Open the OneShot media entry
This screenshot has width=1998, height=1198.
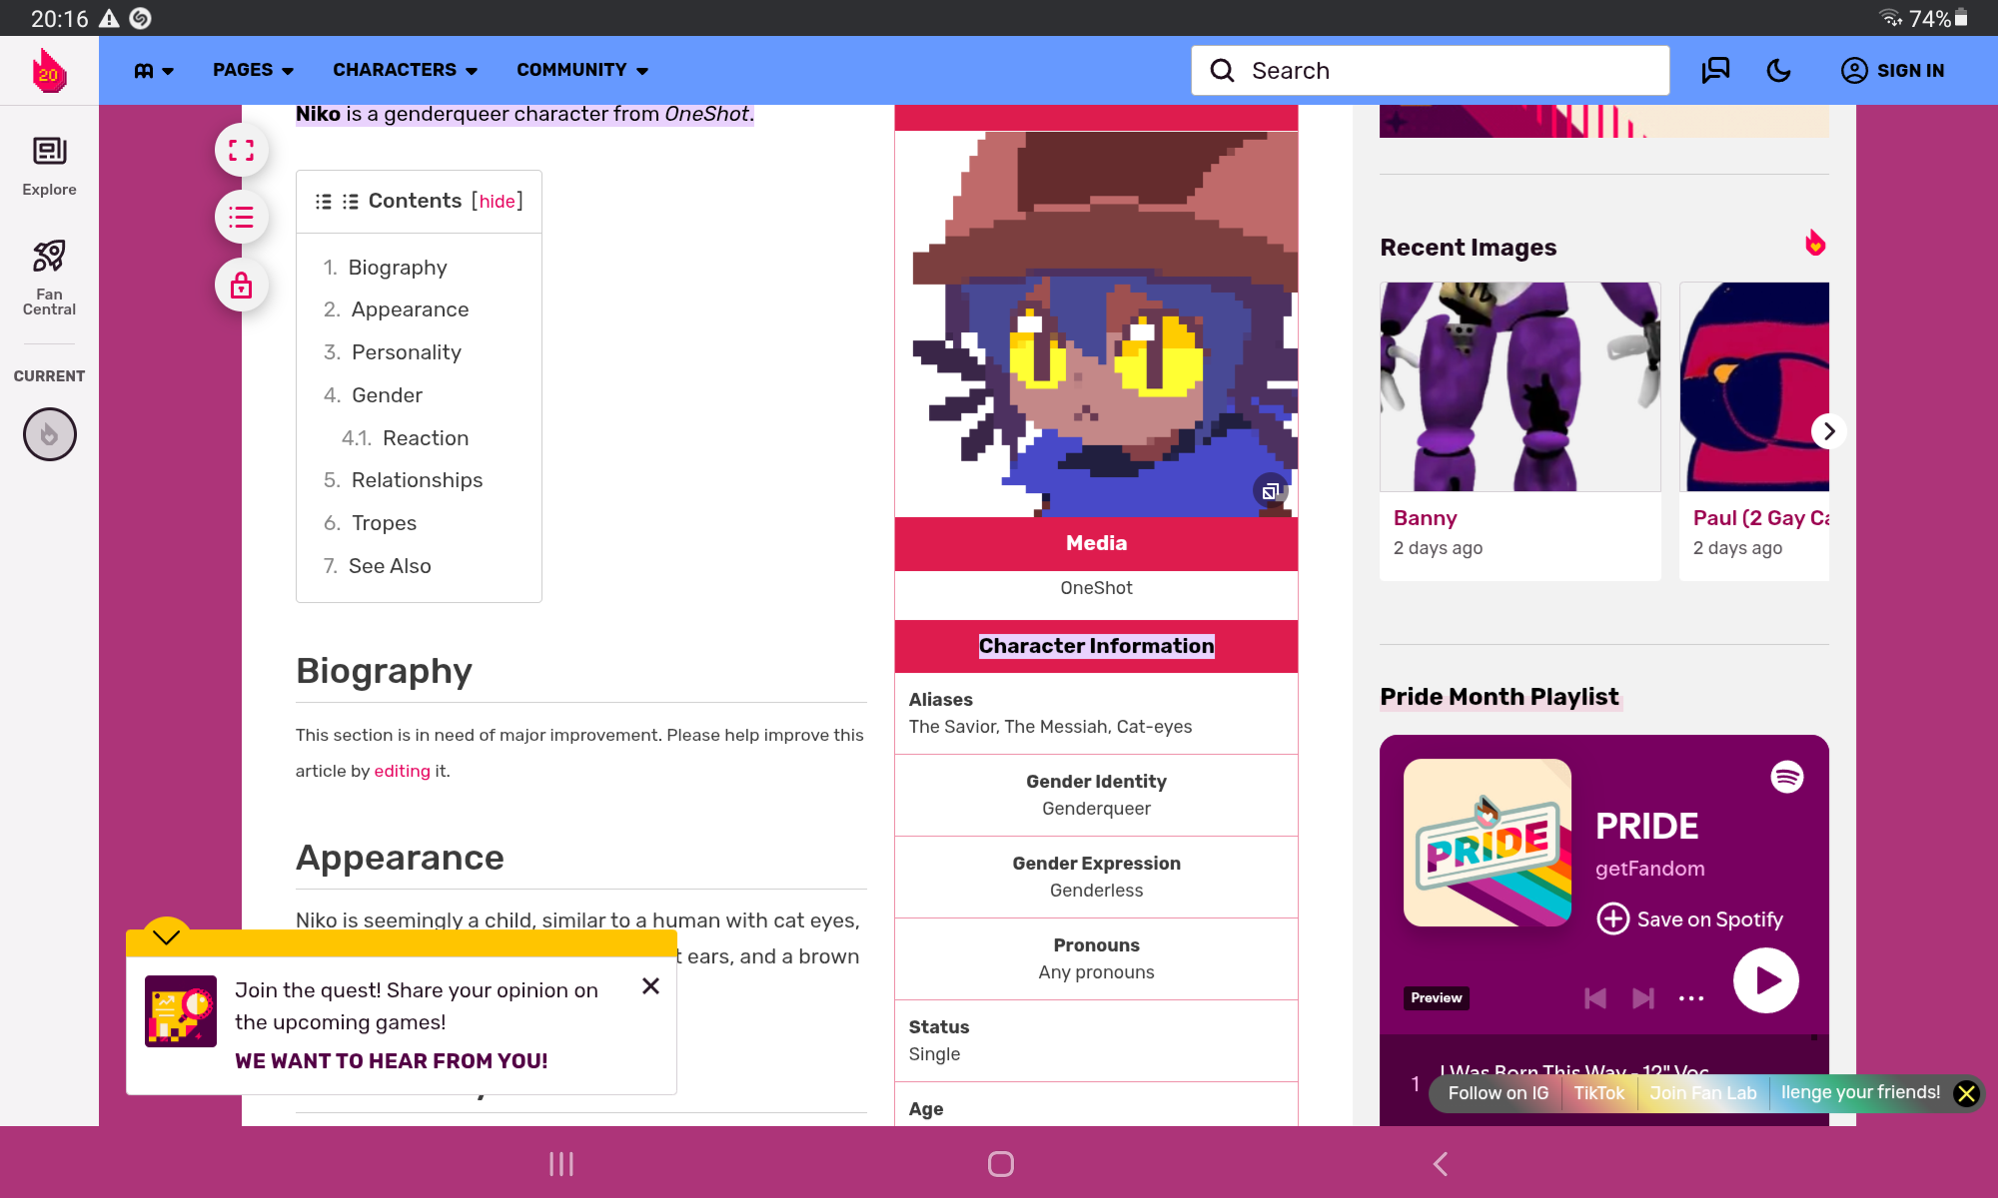[1096, 588]
